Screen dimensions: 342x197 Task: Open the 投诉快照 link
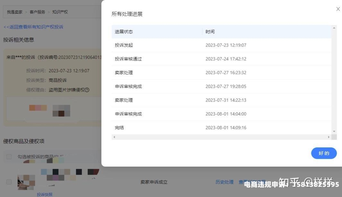[x=44, y=194]
